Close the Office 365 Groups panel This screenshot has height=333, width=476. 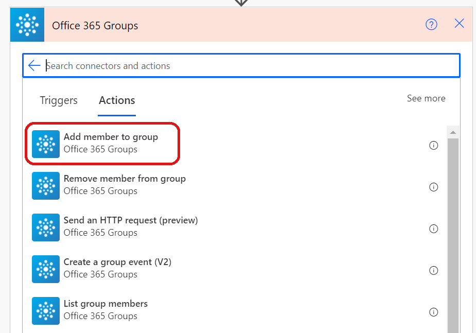[459, 23]
